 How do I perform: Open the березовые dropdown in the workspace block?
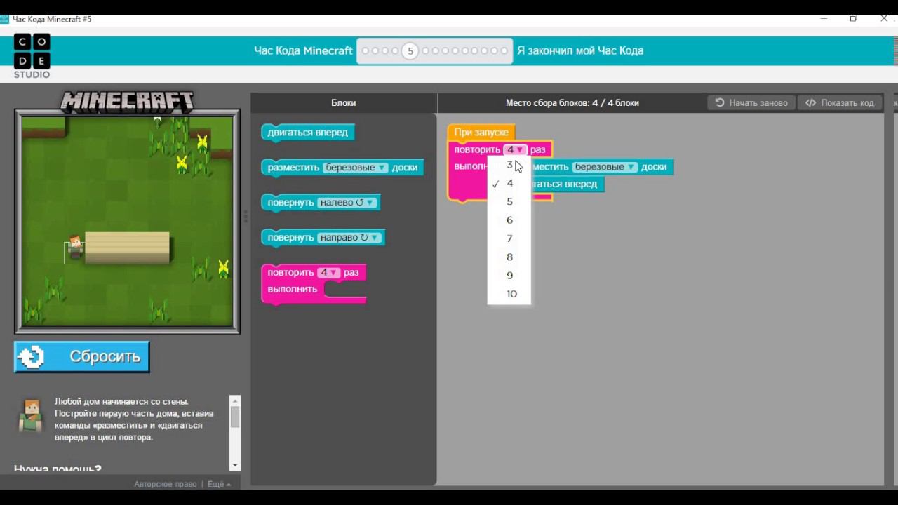click(605, 167)
